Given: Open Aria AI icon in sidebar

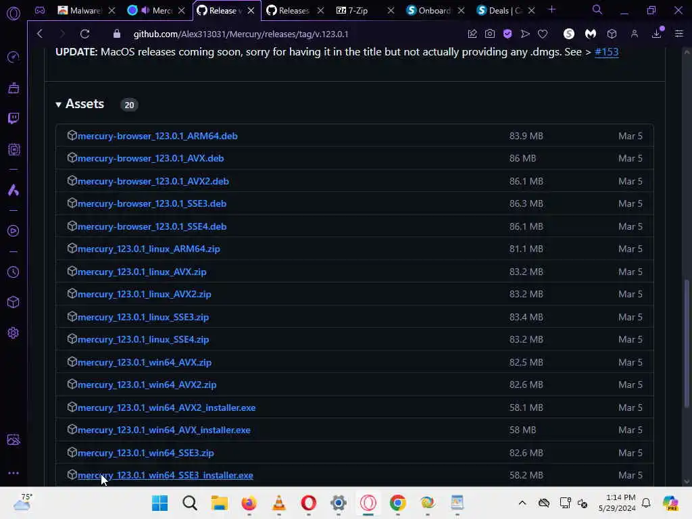Looking at the screenshot, I should (14, 190).
